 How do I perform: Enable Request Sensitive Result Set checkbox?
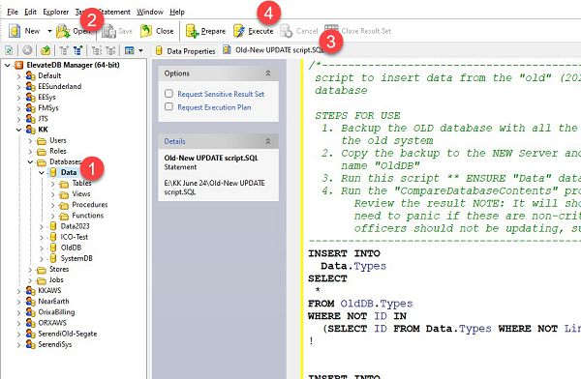click(x=168, y=94)
